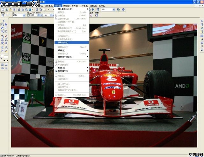Select the Lasso selection tool
Screen dimensions: 204x157
6,24
